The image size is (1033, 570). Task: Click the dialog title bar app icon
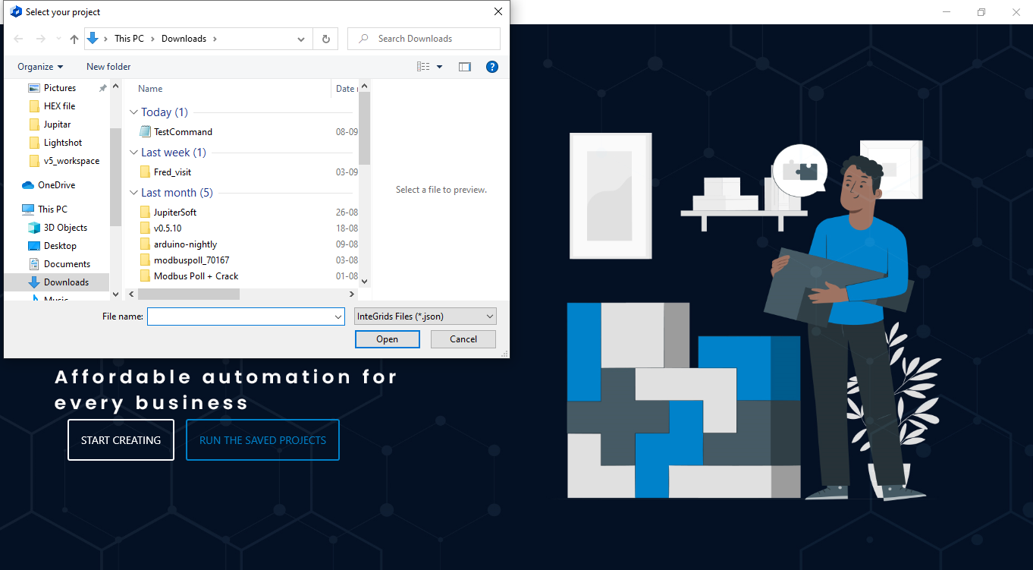15,12
